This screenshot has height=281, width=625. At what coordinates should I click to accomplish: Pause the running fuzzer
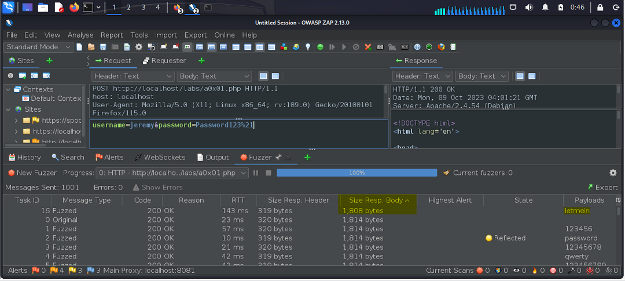pyautogui.click(x=256, y=173)
